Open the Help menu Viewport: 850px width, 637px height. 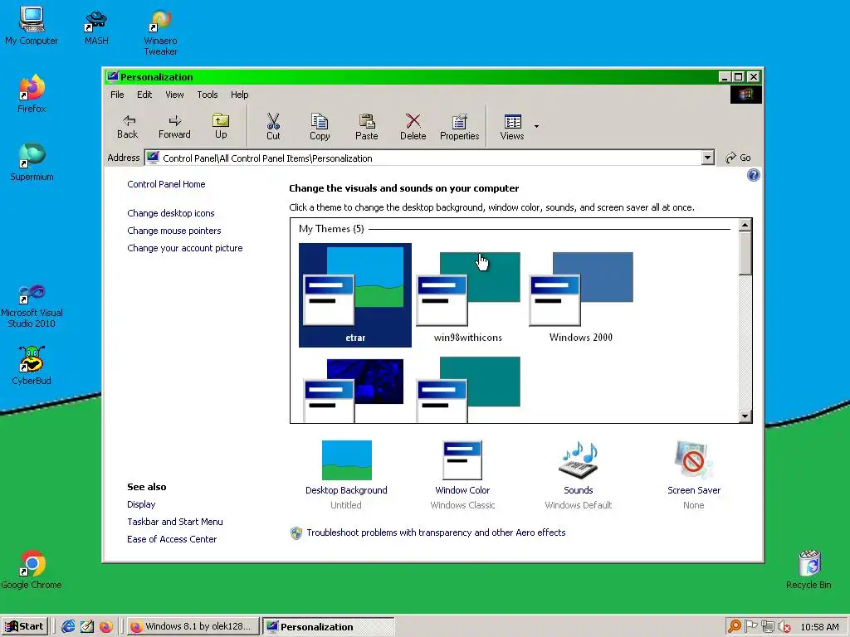[239, 95]
